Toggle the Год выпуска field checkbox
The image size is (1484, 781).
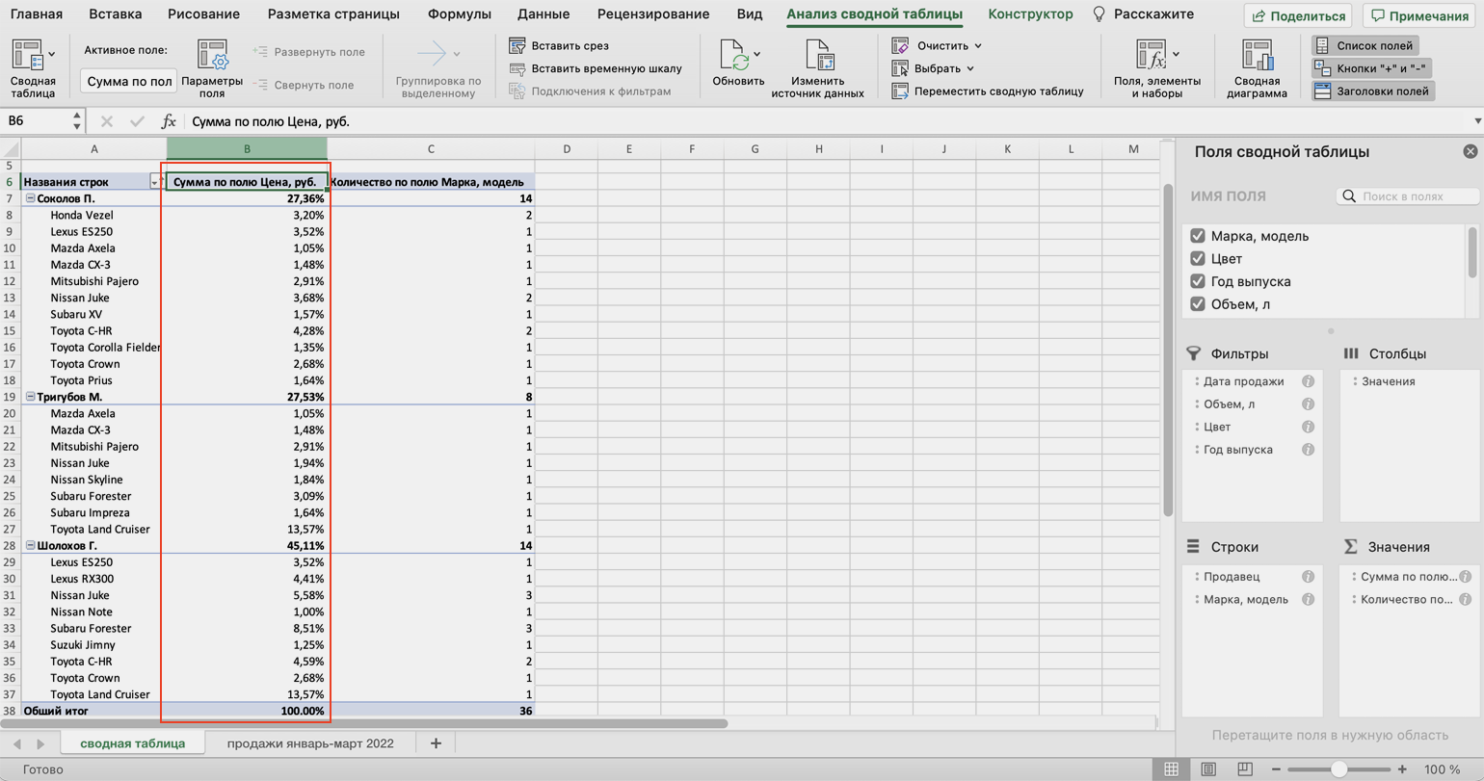[1198, 282]
